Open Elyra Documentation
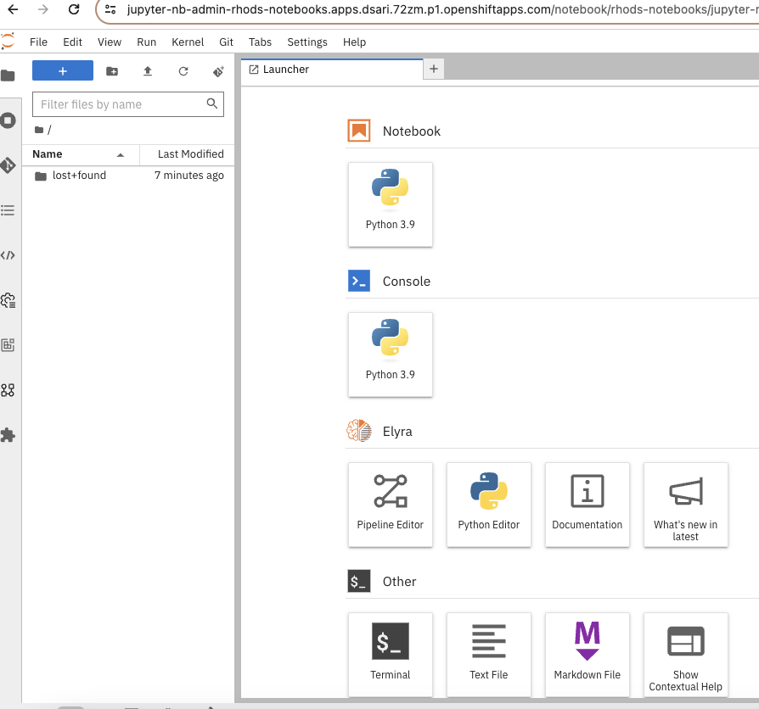Viewport: 759px width, 709px height. [x=588, y=505]
